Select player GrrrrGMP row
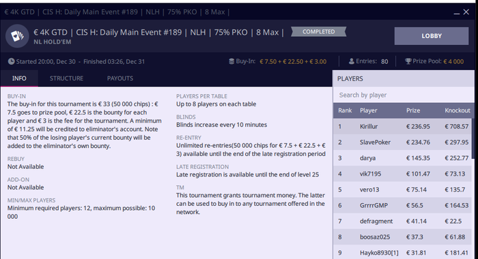 click(402, 205)
